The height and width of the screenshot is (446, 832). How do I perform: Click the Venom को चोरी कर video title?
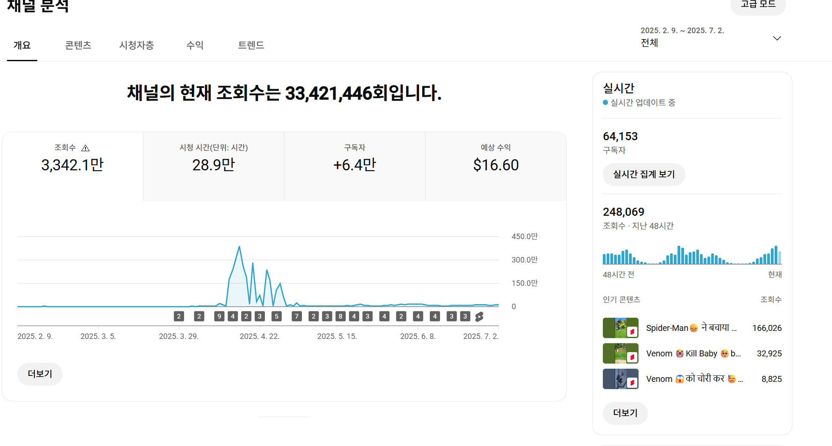tap(695, 379)
